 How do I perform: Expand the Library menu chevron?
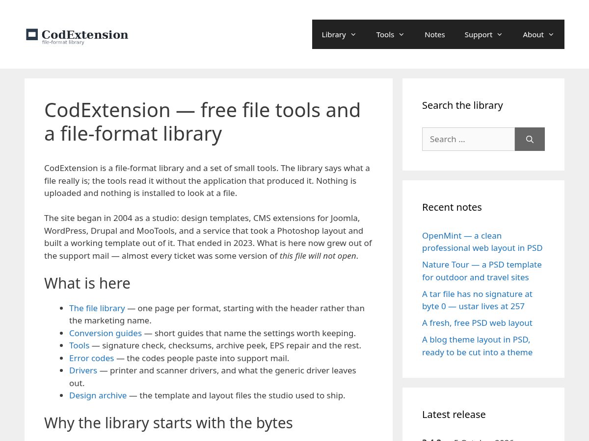pos(353,34)
